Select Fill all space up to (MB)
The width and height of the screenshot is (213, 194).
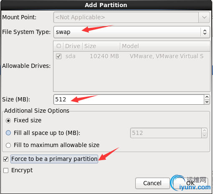[x=8, y=133]
